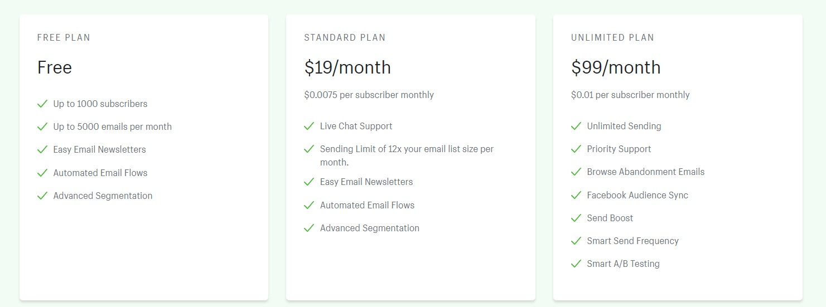Click the checkmark beside Unlimited Sending
Image resolution: width=826 pixels, height=307 pixels.
click(x=576, y=126)
